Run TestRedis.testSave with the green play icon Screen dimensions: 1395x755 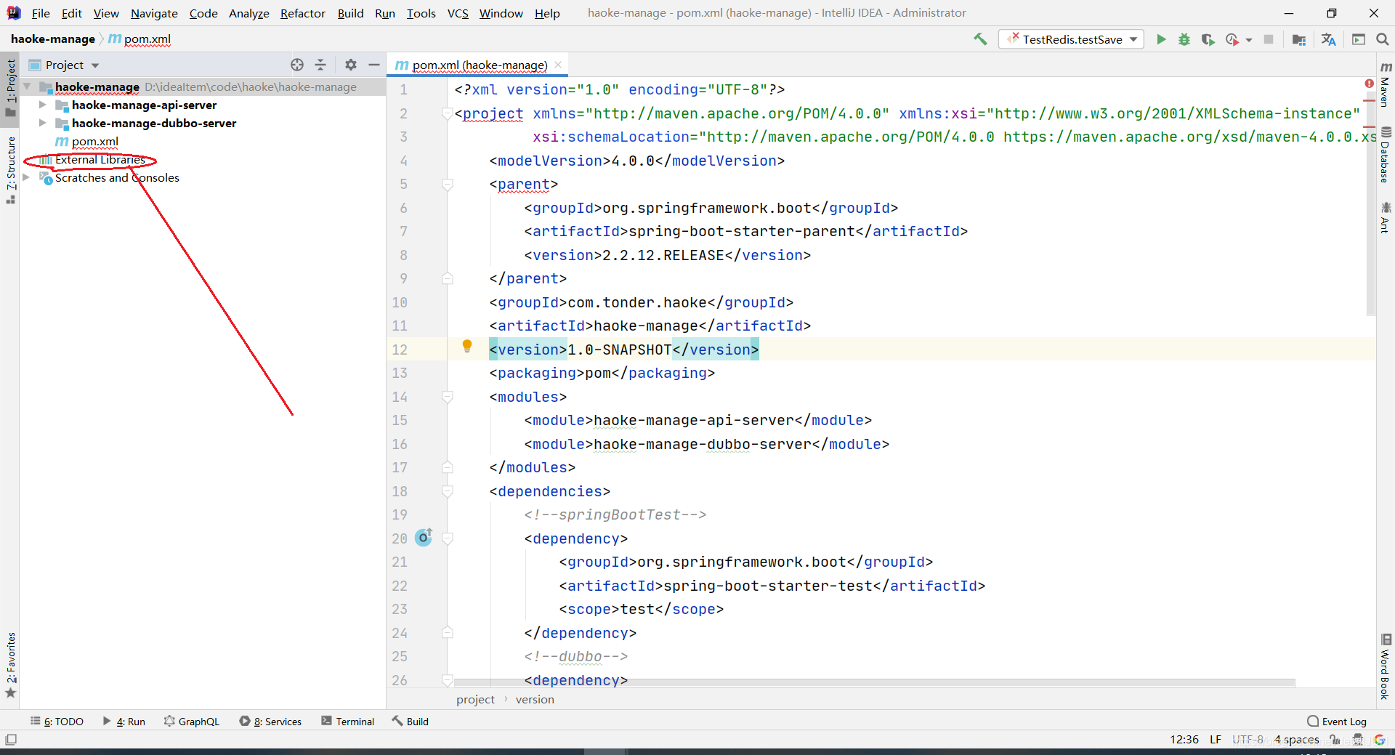[1161, 39]
